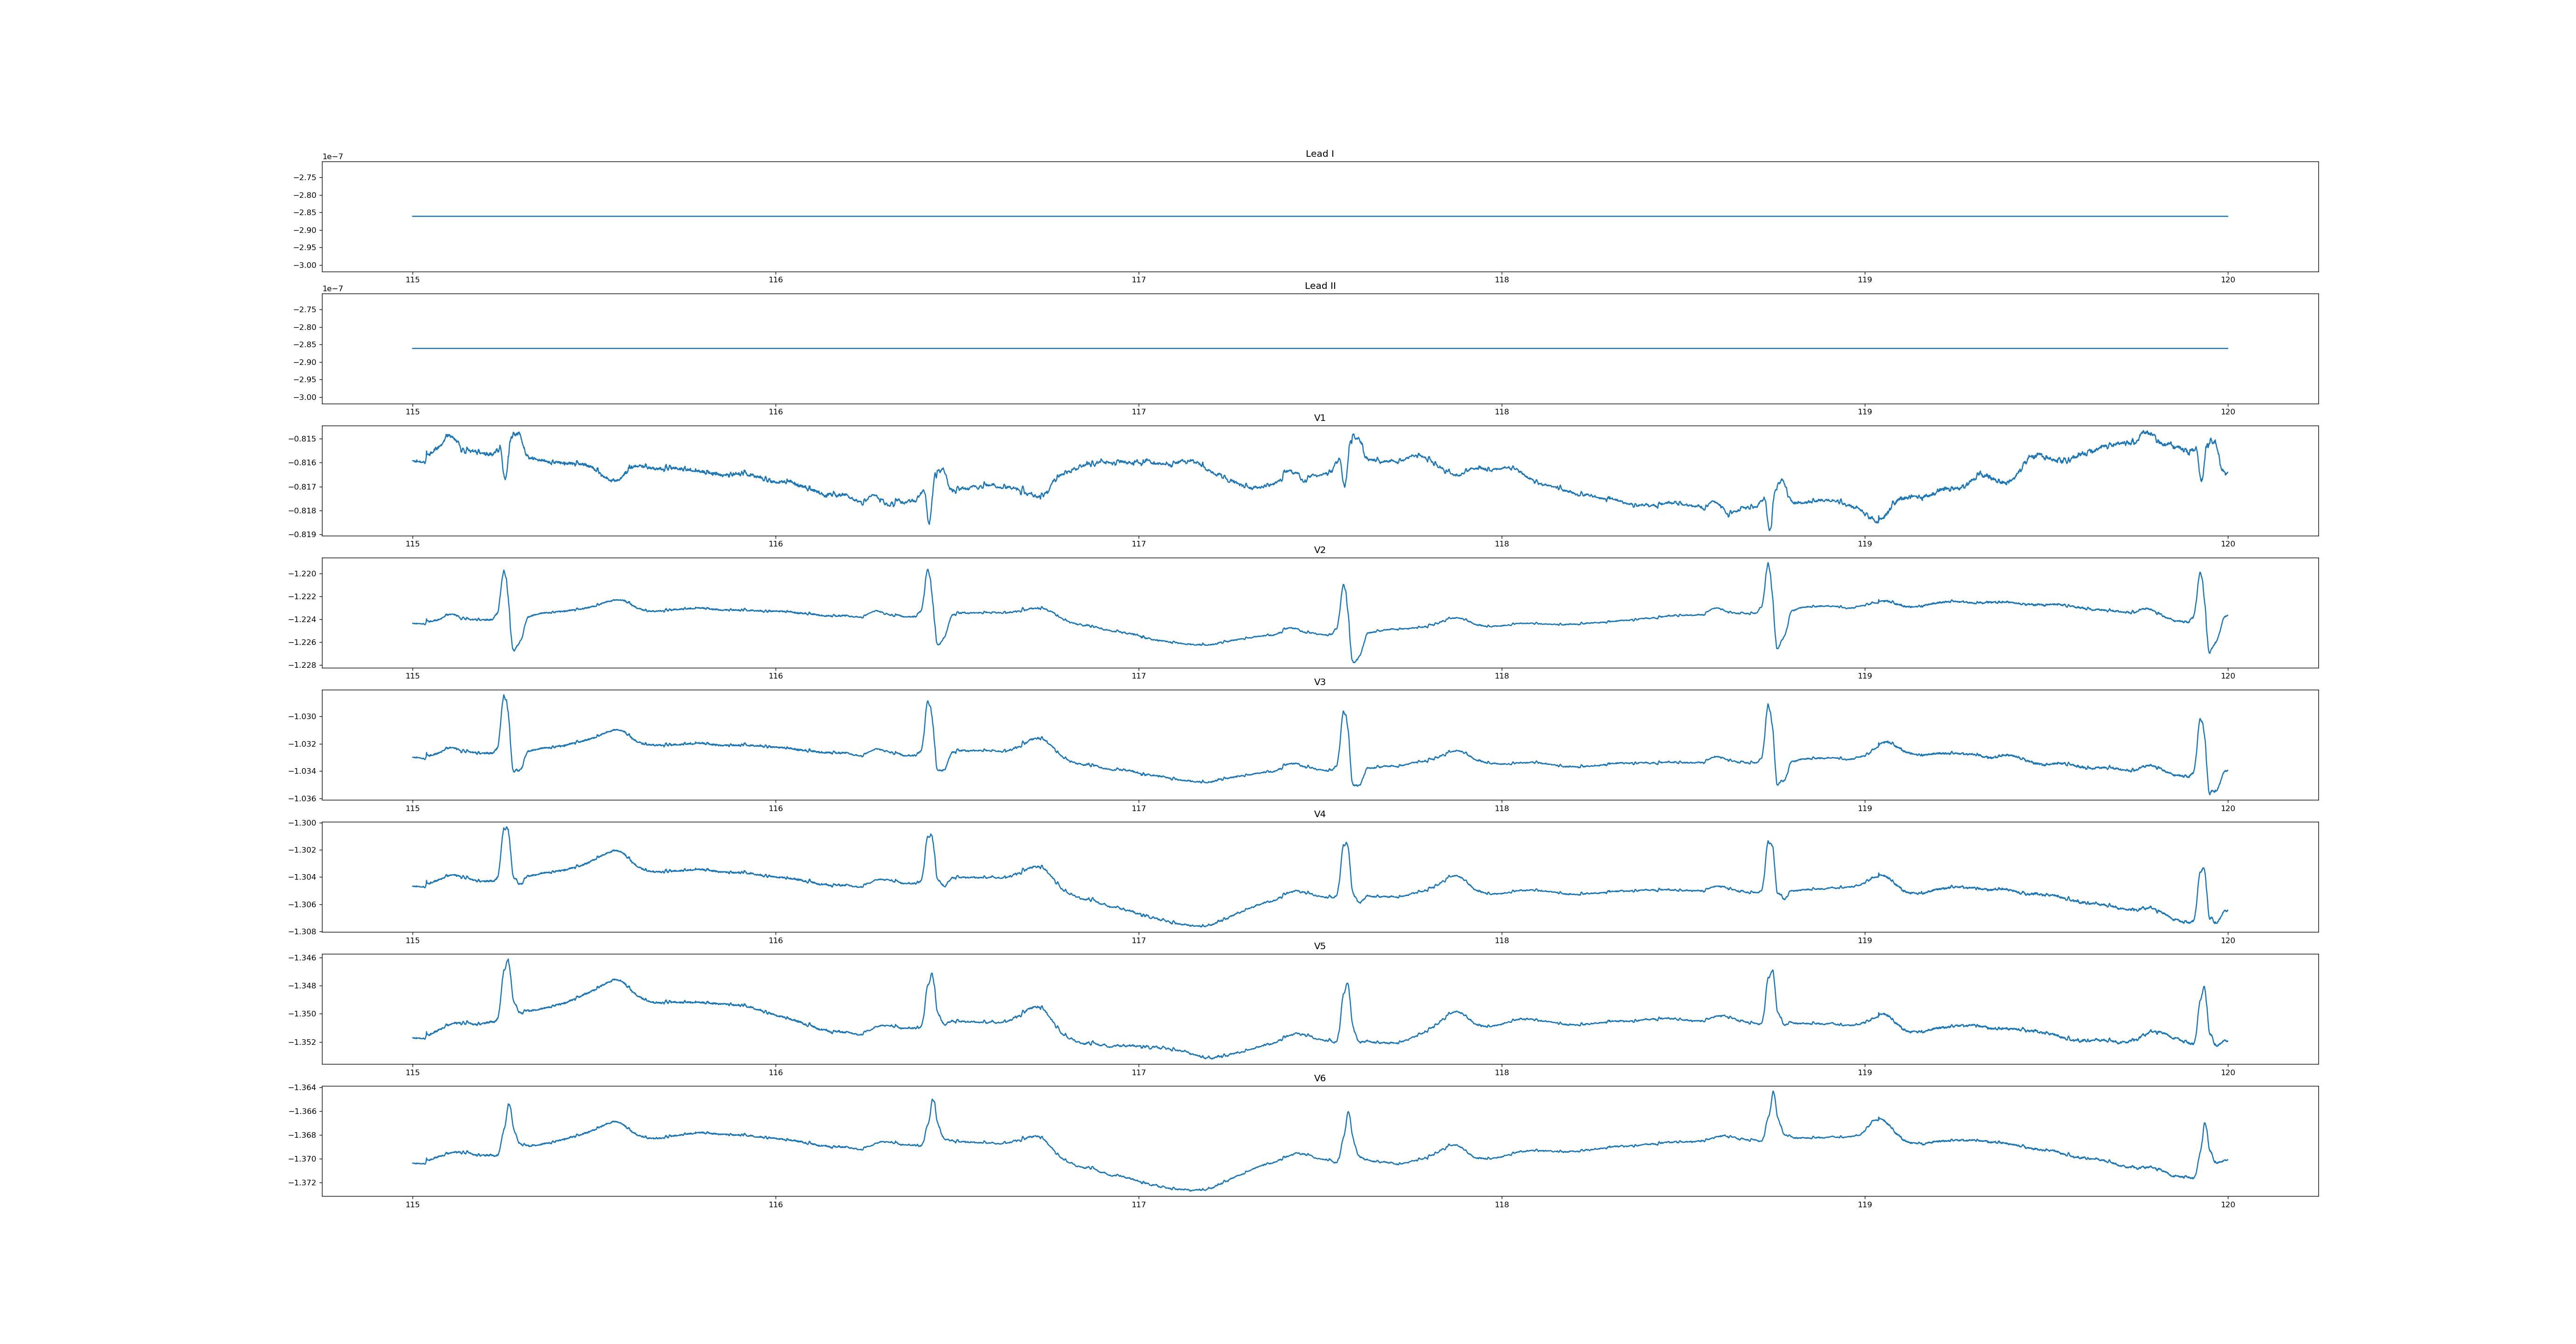The image size is (2576, 1344).
Task: Click the -0.815 y-axis label in V1
Action: (x=303, y=439)
